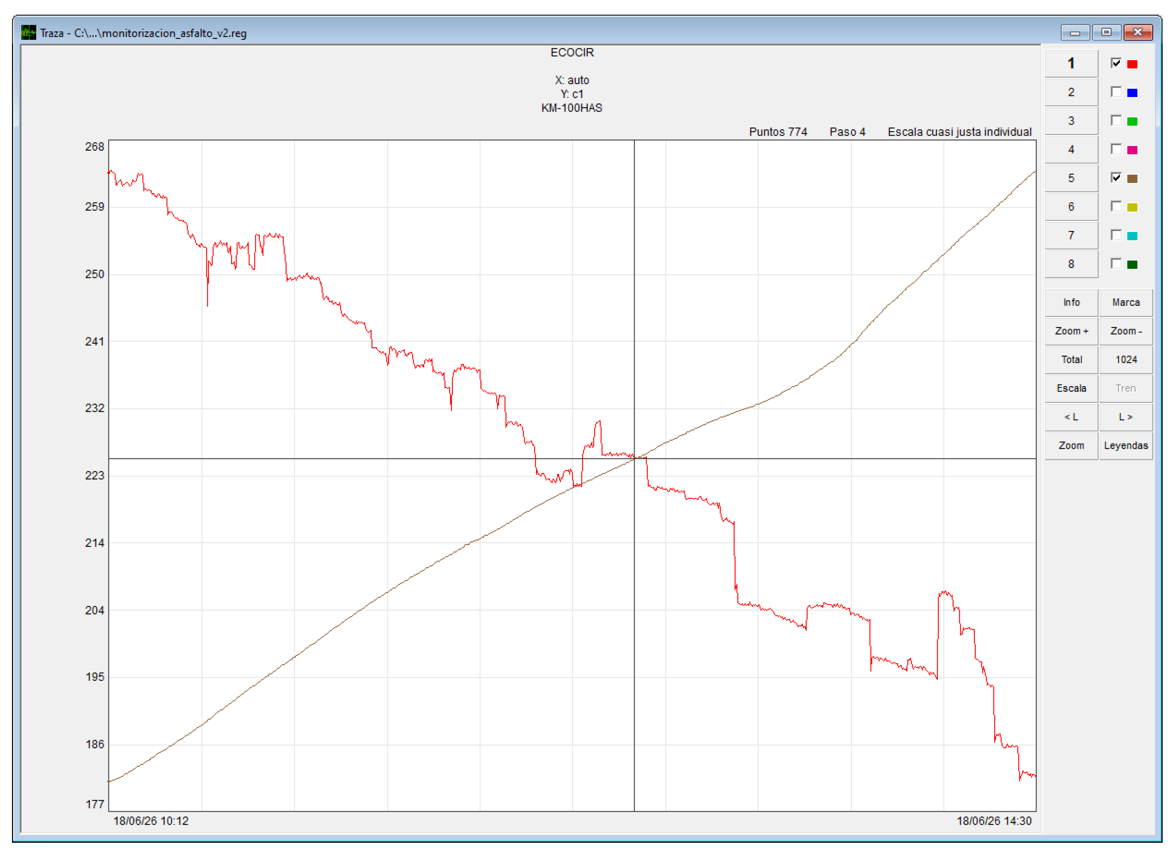Open the Info button
The width and height of the screenshot is (1175, 854).
(x=1071, y=303)
